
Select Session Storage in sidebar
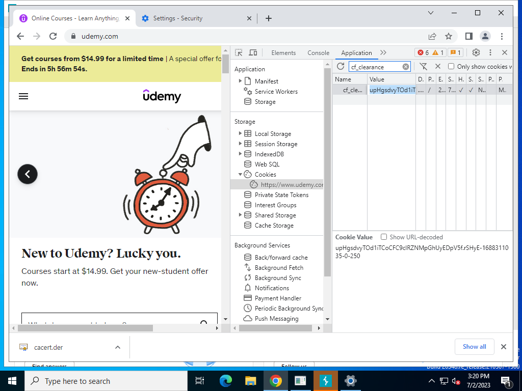tap(276, 144)
